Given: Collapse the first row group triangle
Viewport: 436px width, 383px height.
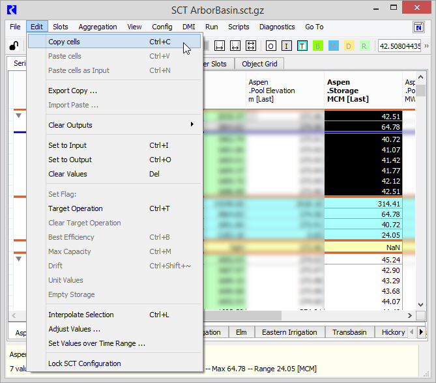Looking at the screenshot, I should point(19,116).
